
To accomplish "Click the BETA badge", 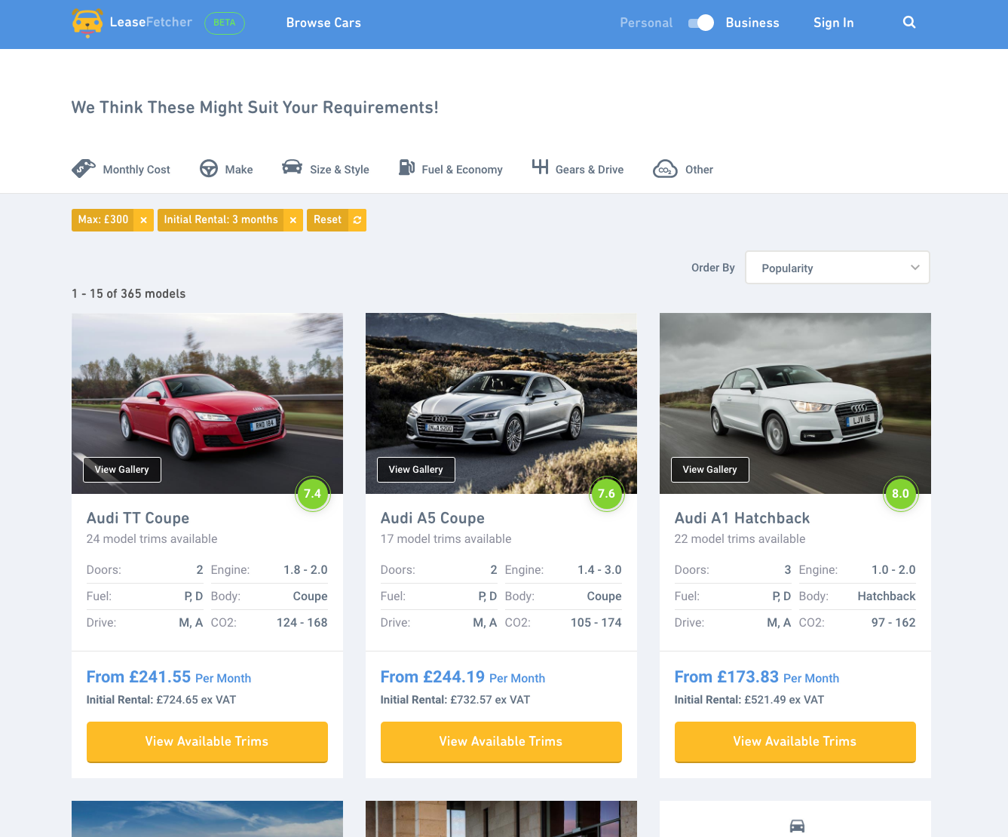I will click(225, 23).
